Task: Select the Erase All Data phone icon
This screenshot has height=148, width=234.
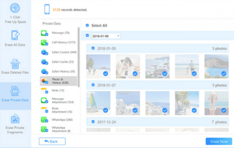Action: click(15, 35)
